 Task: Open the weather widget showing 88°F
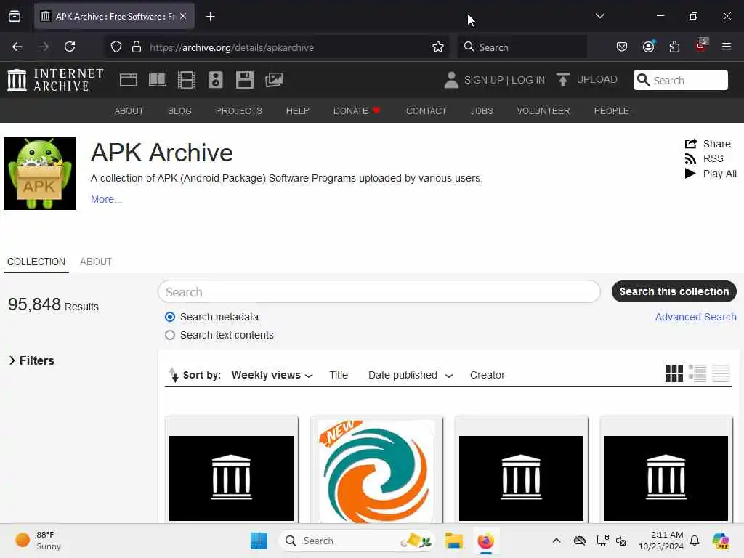pyautogui.click(x=38, y=541)
